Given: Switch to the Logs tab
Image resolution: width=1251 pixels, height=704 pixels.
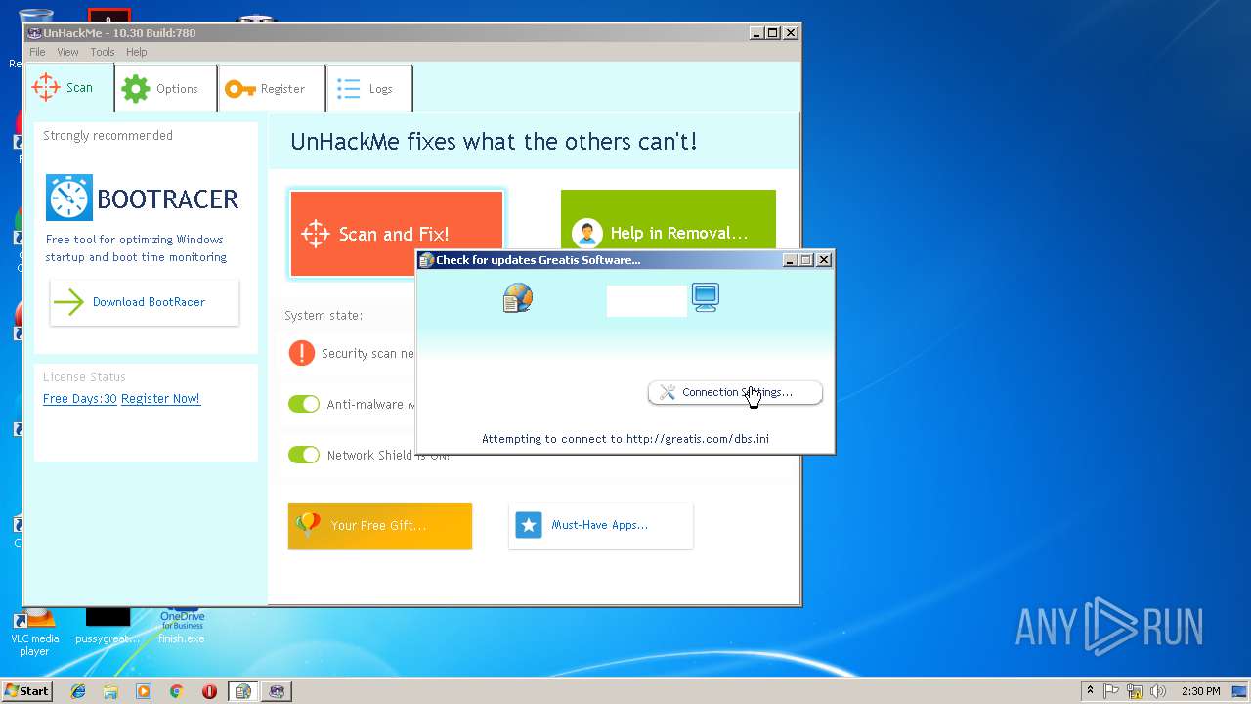Looking at the screenshot, I should [x=369, y=89].
